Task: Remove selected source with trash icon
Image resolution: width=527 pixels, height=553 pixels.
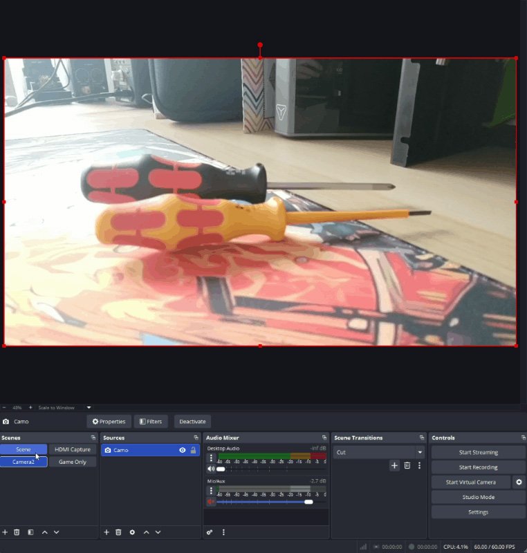Action: click(x=118, y=532)
